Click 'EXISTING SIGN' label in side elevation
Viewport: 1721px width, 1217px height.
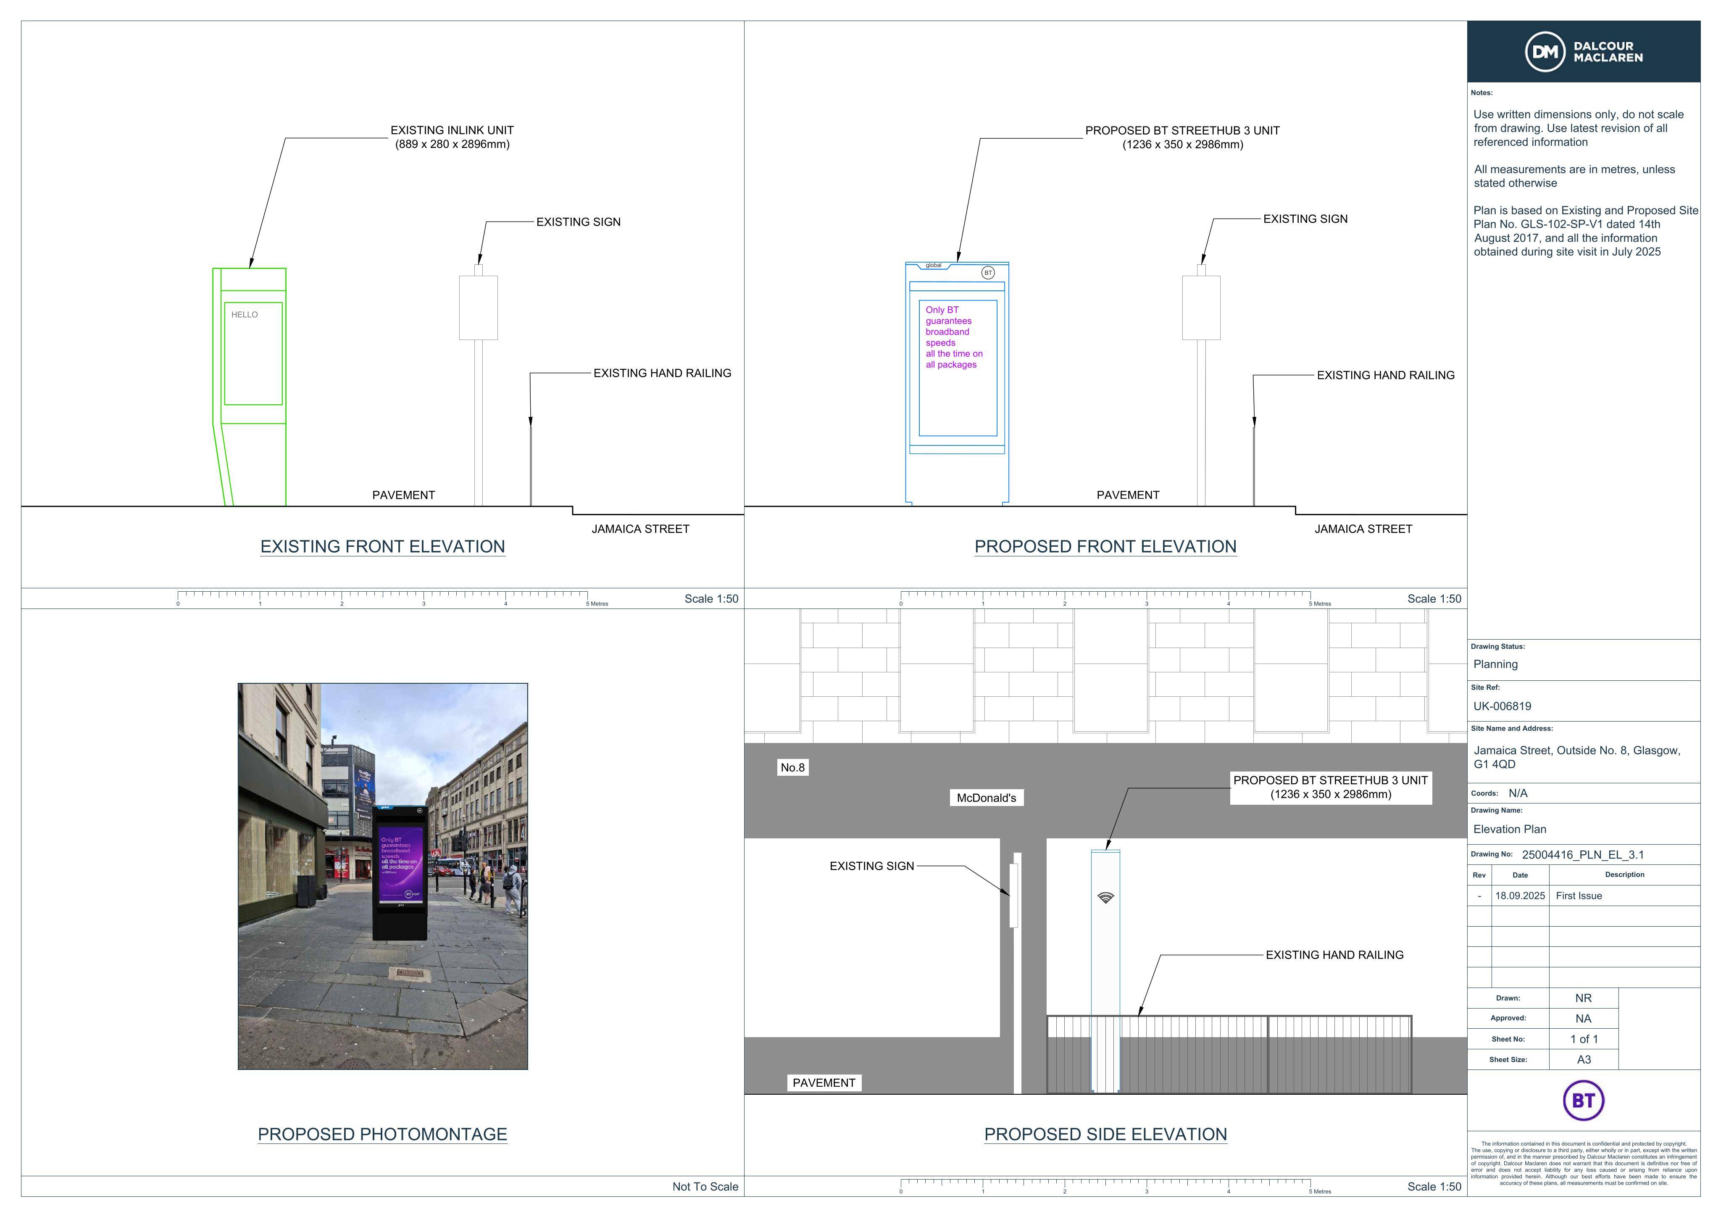(x=872, y=866)
